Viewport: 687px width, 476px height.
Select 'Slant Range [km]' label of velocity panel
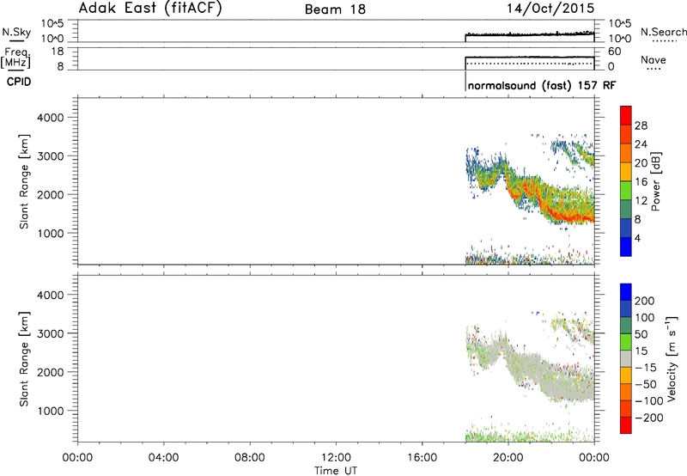click(x=24, y=359)
